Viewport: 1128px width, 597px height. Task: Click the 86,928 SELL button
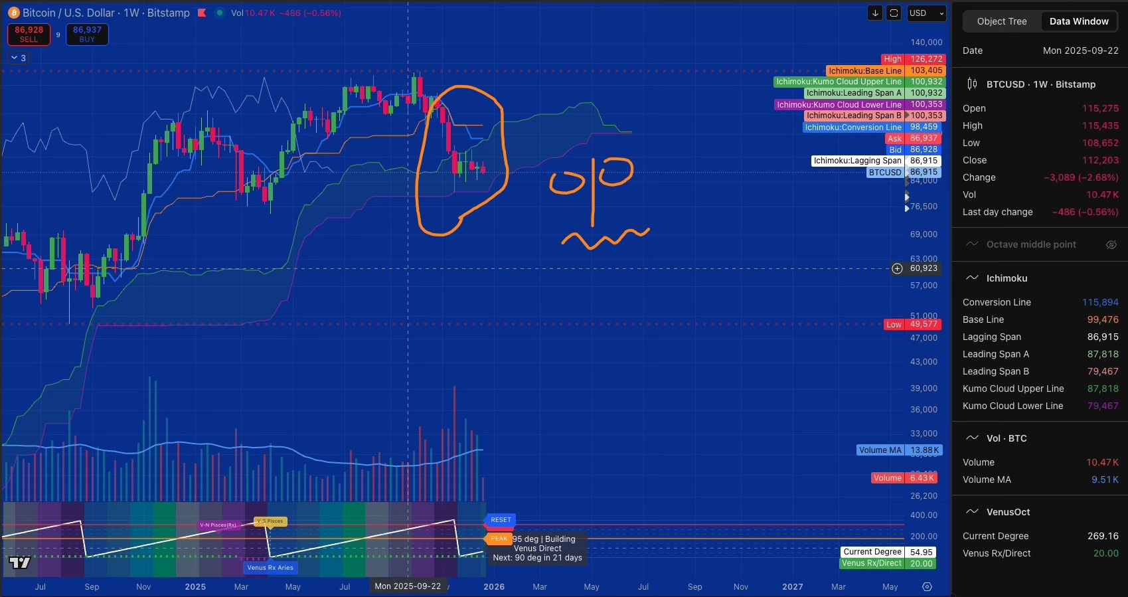pos(29,35)
